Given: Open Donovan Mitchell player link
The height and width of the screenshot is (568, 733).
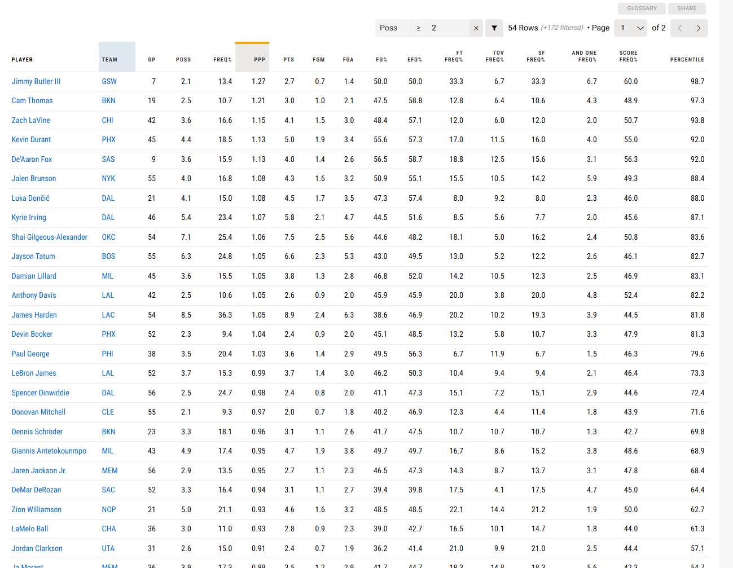Looking at the screenshot, I should click(x=38, y=412).
